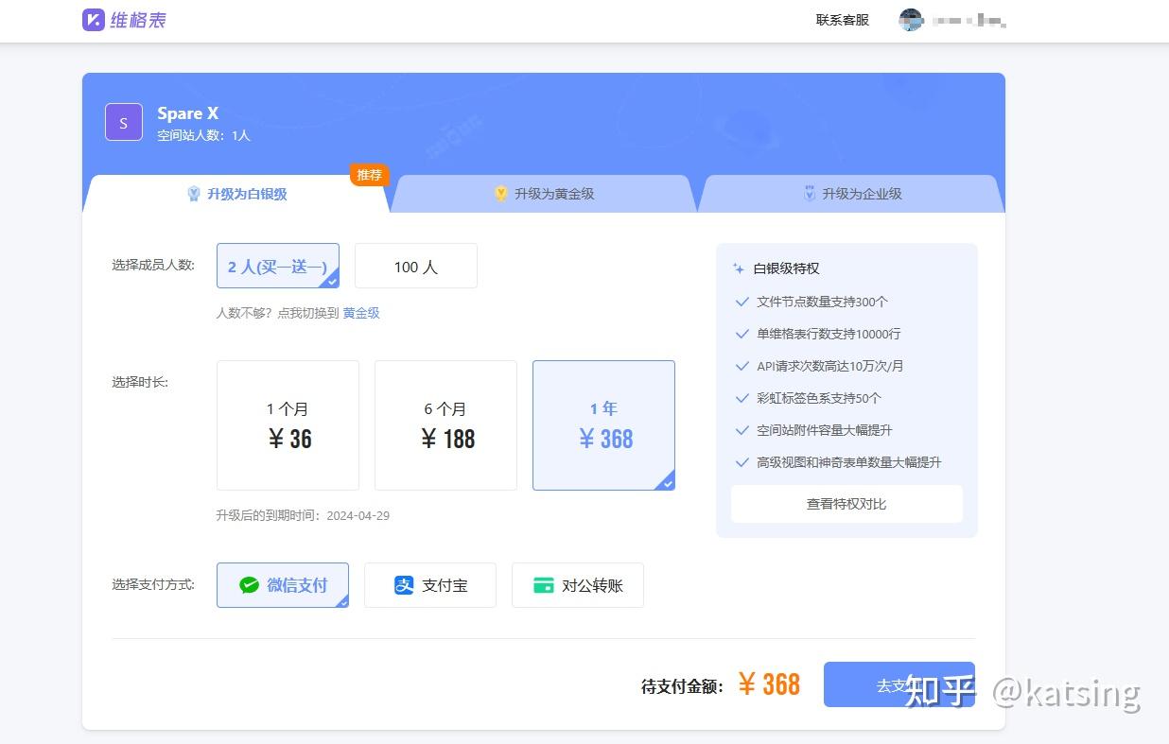Screen dimensions: 1169x744
Task: Choose the 1个月 ¥36 duration
Action: click(x=288, y=425)
